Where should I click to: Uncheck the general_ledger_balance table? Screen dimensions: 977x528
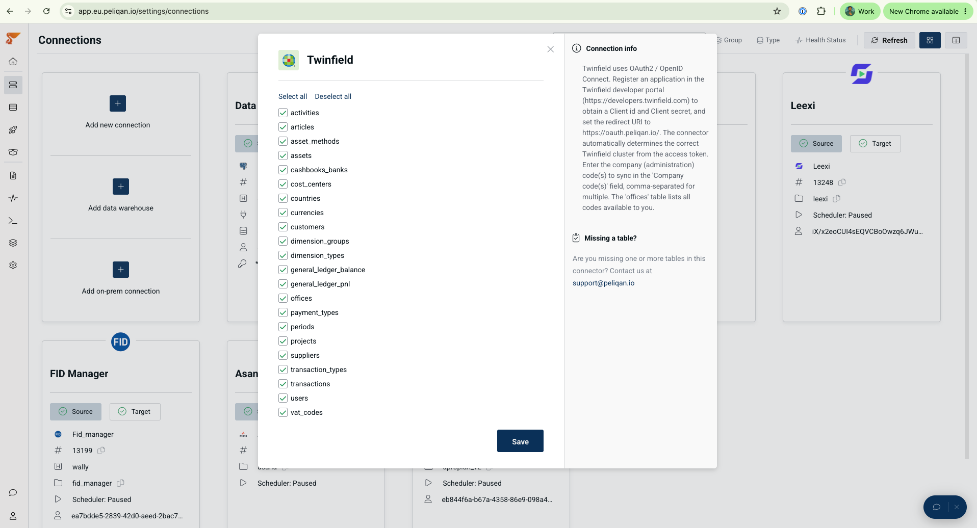click(283, 270)
